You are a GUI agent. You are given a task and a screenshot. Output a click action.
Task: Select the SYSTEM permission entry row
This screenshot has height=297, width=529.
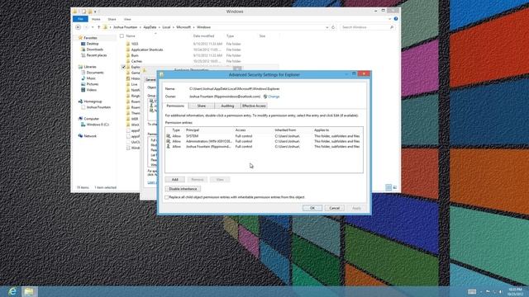[x=264, y=136]
